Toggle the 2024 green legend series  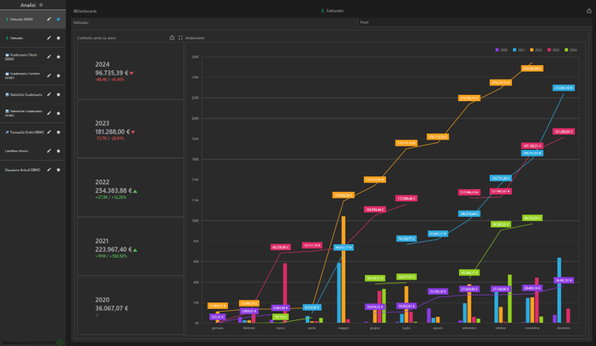tap(569, 50)
